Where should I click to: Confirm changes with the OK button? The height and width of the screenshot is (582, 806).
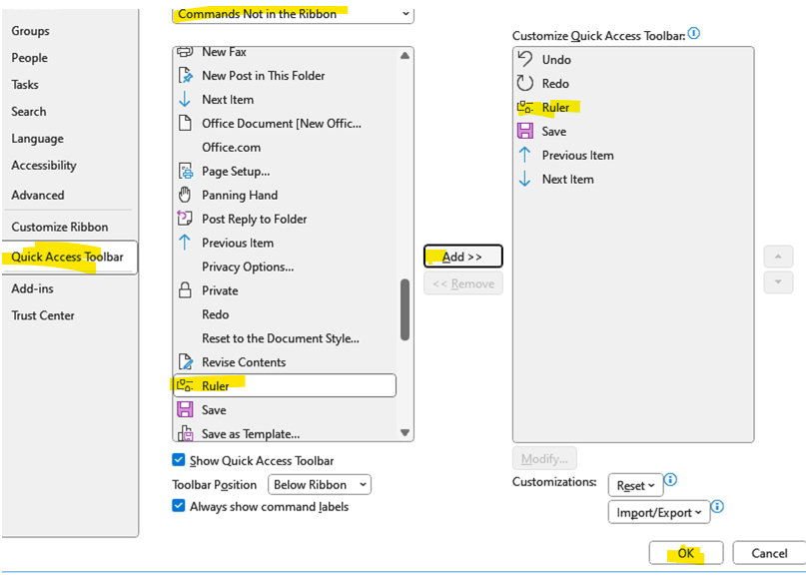(x=685, y=552)
